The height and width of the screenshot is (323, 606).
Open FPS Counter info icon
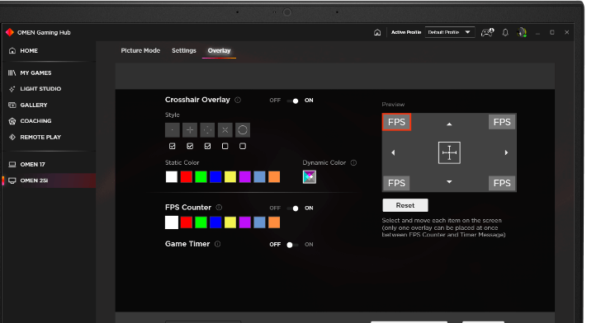[219, 208]
